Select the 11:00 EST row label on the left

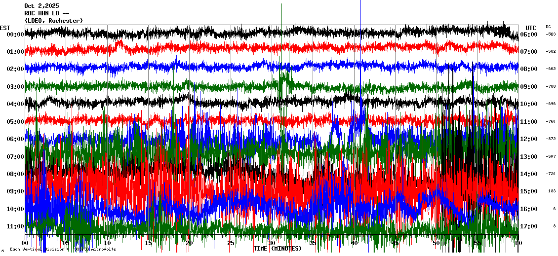(15, 226)
